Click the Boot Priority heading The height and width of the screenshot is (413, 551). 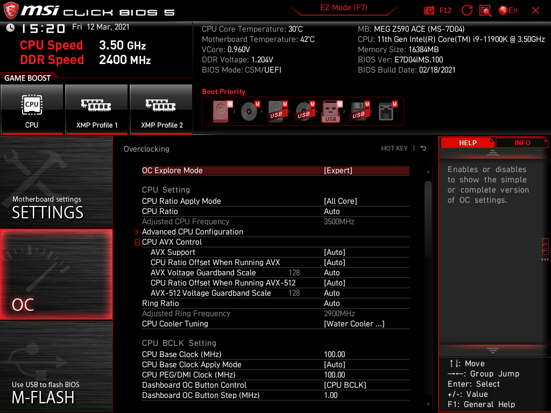tap(223, 91)
